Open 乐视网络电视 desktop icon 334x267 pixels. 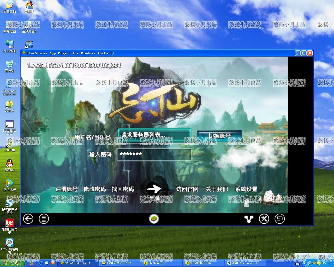9,226
